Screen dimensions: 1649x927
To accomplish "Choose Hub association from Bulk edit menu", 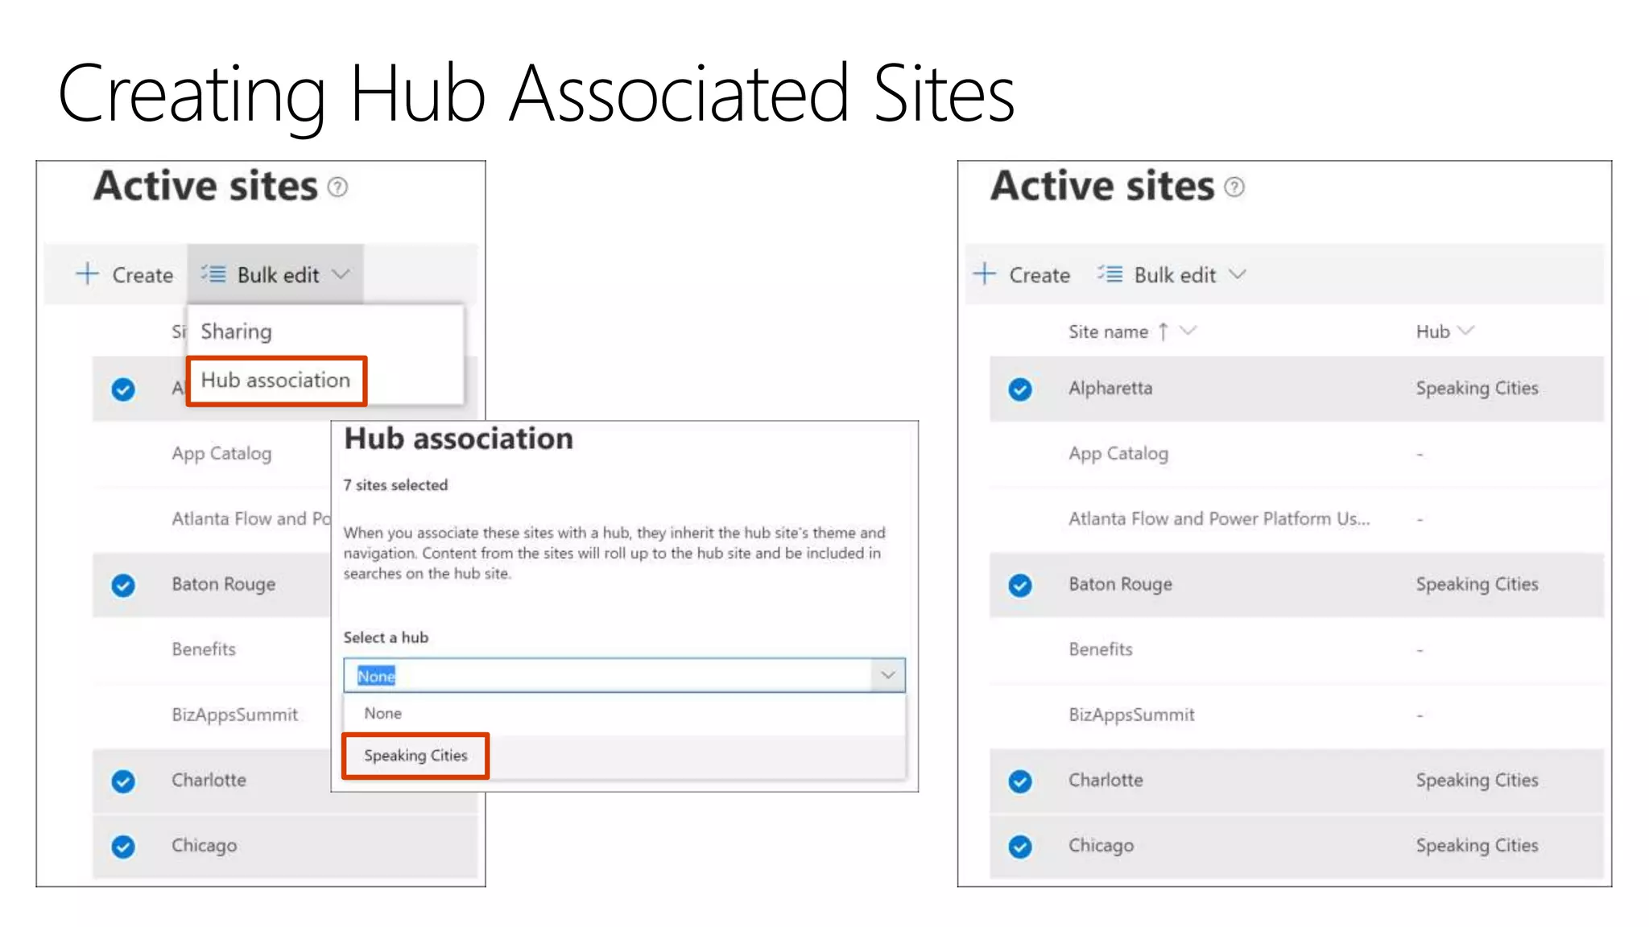I will click(275, 381).
